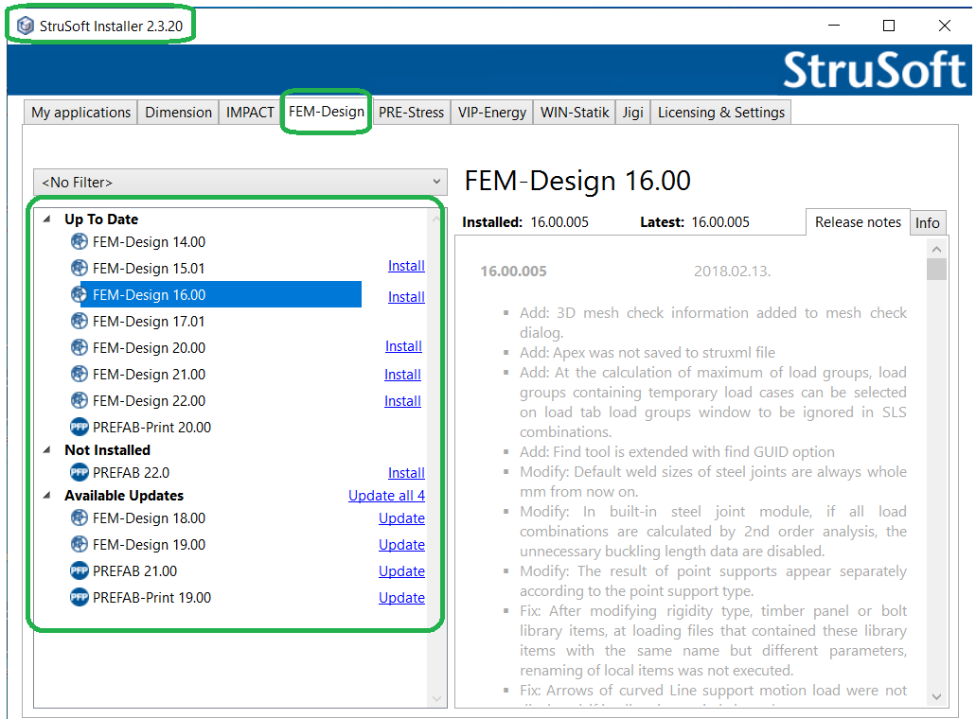Go to the VIP-Energy tab
This screenshot has height=719, width=976.
click(492, 113)
